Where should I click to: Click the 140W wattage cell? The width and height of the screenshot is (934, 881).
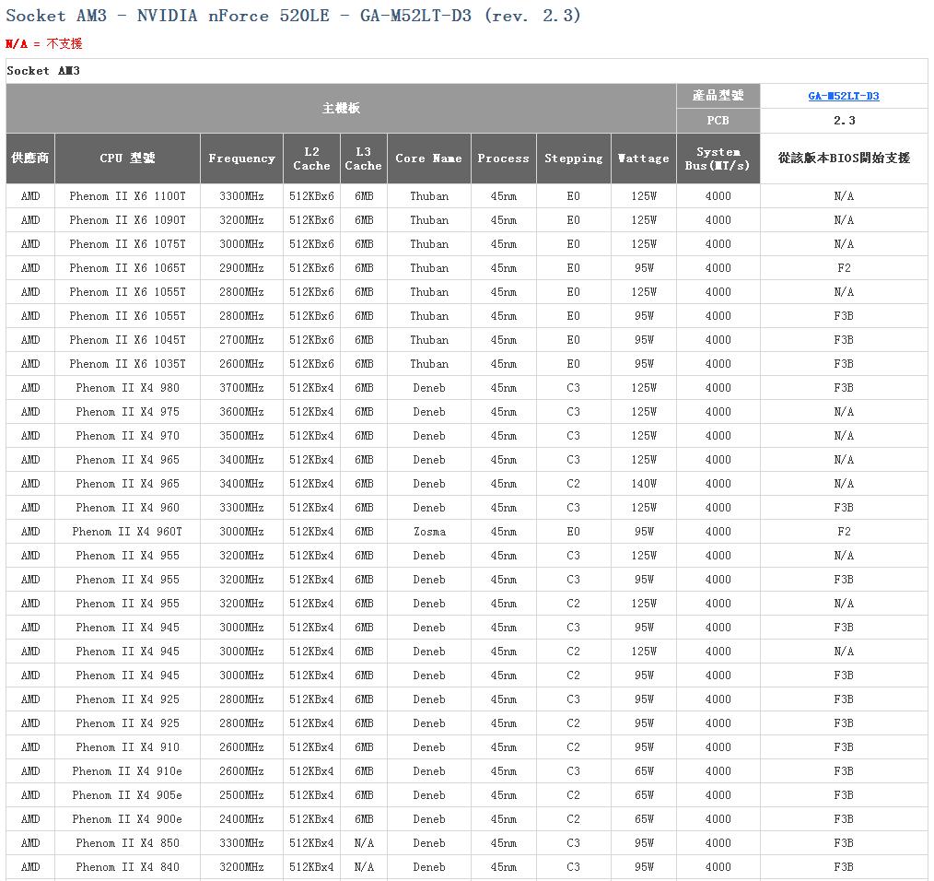tap(643, 484)
